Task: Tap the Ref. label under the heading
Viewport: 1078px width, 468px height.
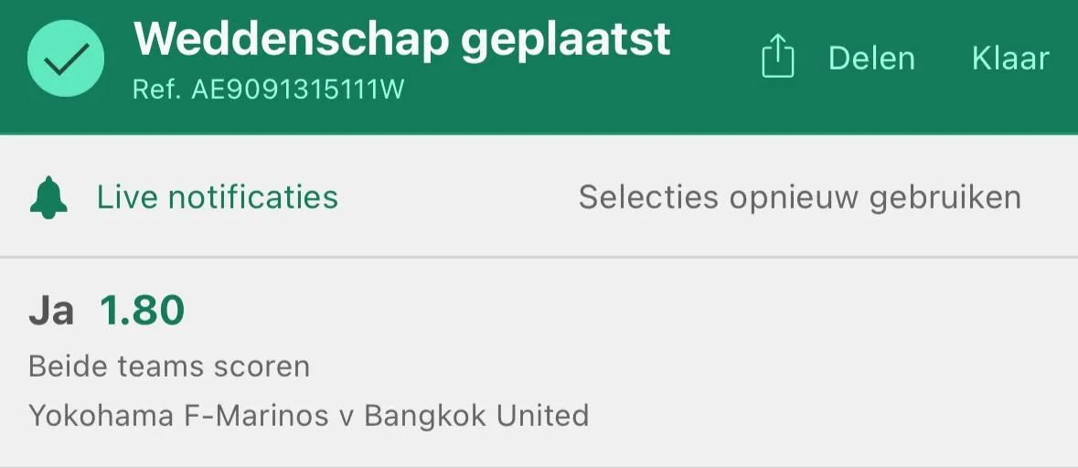Action: 158,90
